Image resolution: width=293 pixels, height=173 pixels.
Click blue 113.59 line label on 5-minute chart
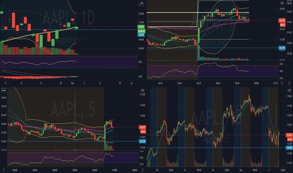[x=142, y=141]
